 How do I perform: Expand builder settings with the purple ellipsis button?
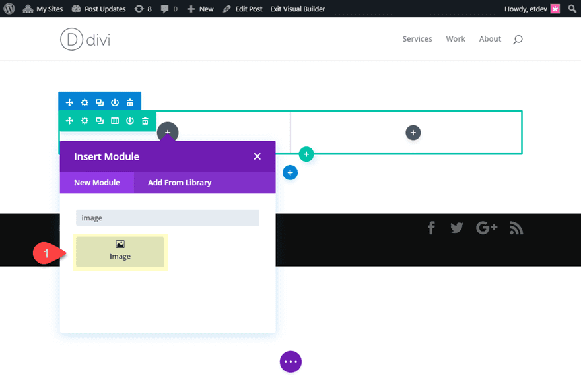click(x=290, y=362)
